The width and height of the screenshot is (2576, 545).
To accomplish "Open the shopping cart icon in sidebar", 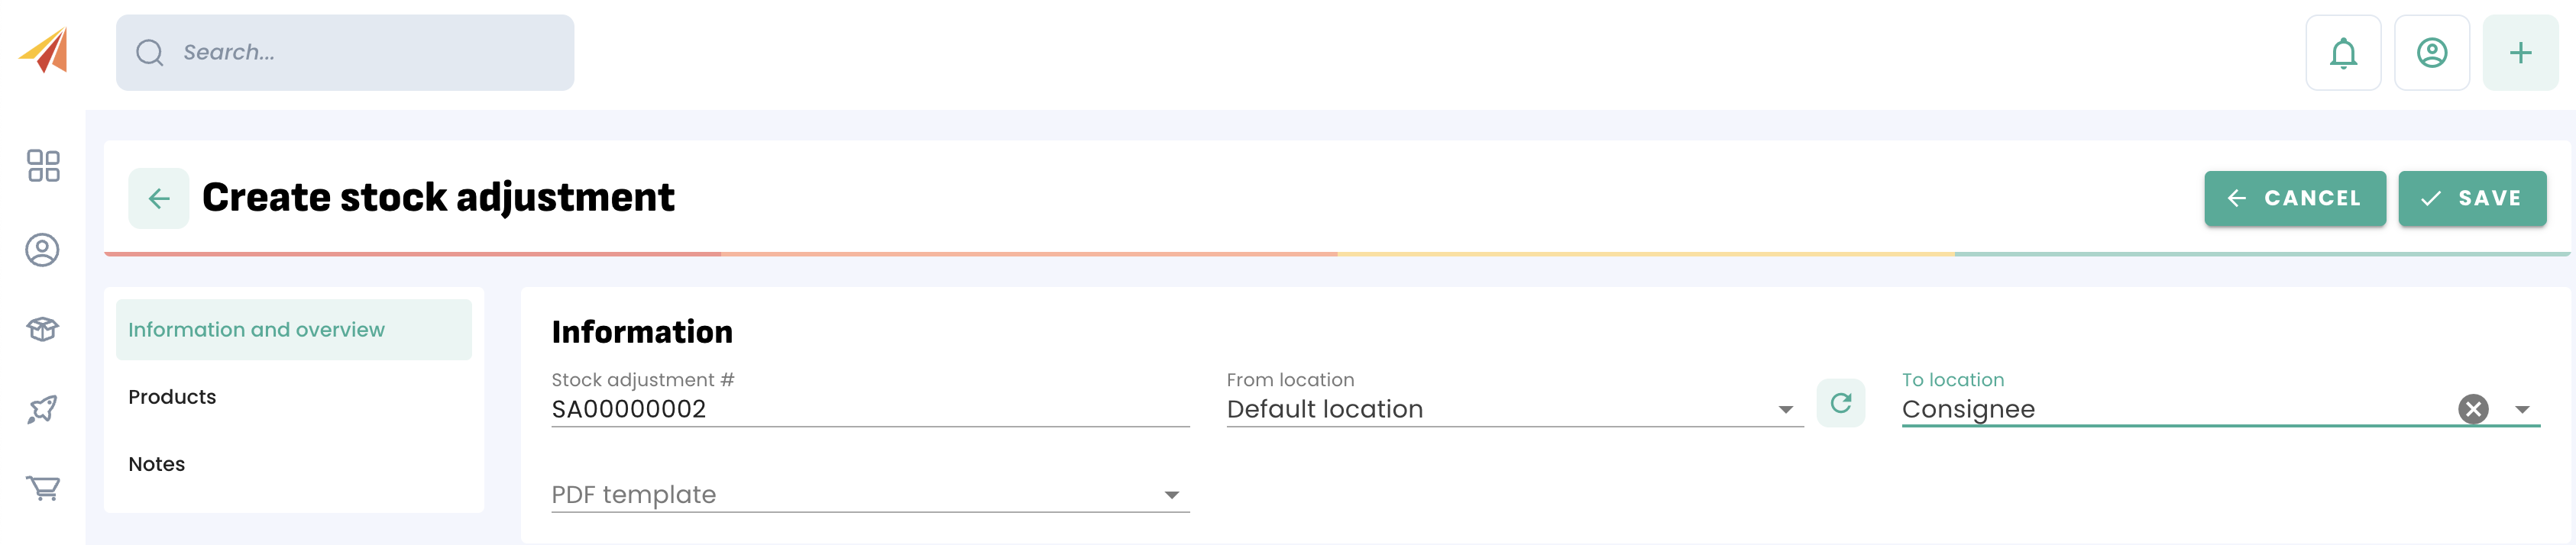I will pyautogui.click(x=42, y=488).
